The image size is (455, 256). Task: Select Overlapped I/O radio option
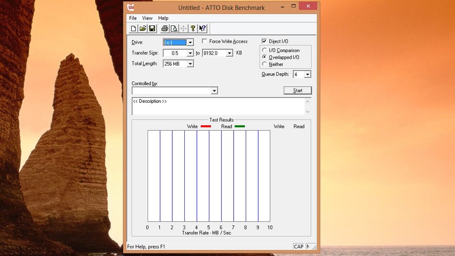pyautogui.click(x=264, y=57)
